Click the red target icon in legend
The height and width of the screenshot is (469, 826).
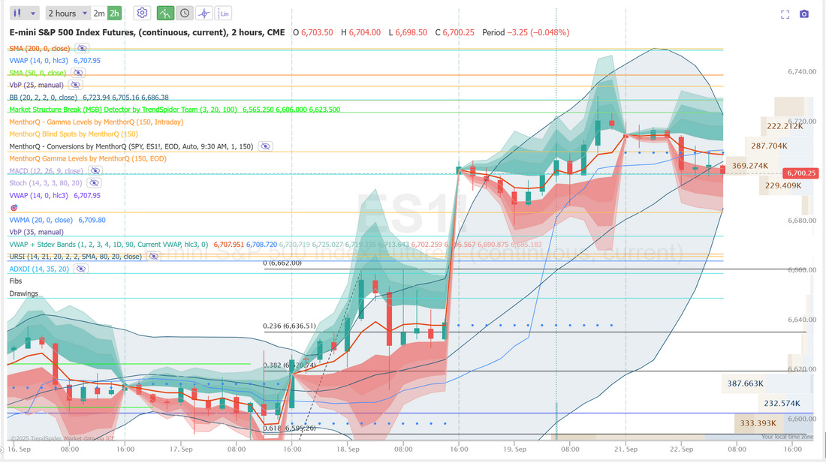click(14, 207)
